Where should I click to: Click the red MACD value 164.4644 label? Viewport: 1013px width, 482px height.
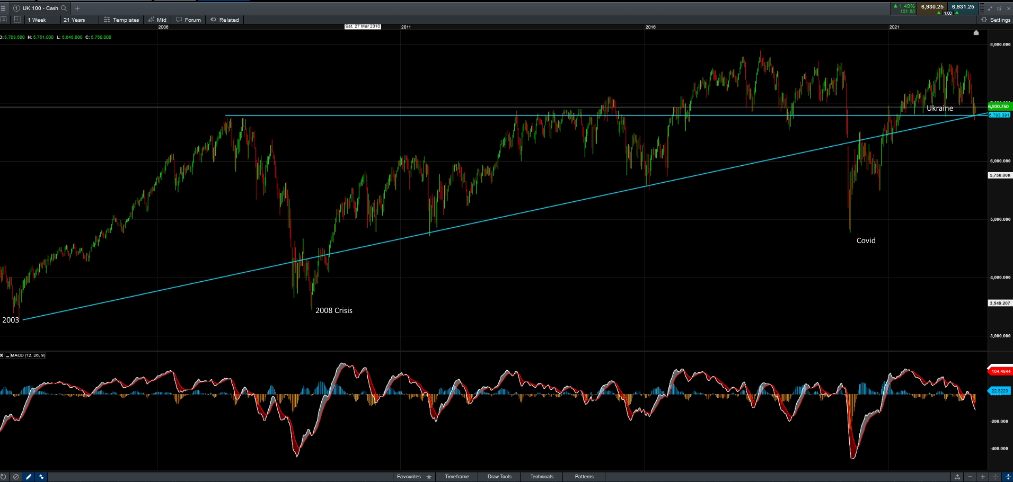[1000, 371]
